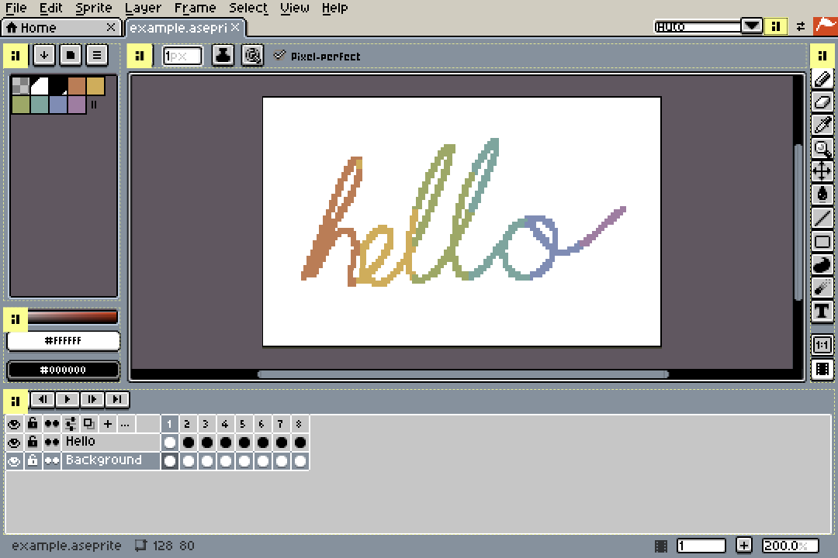This screenshot has height=558, width=838.
Task: Click the 200.0% zoom field
Action: 790,546
